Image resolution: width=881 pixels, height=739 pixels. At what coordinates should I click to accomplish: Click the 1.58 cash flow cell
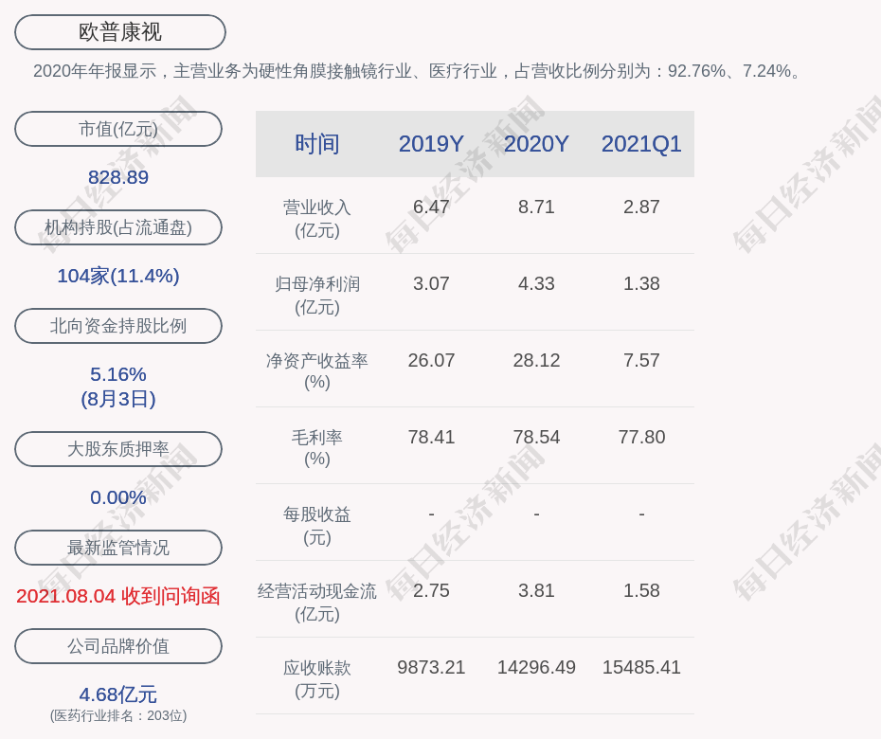[x=641, y=590]
